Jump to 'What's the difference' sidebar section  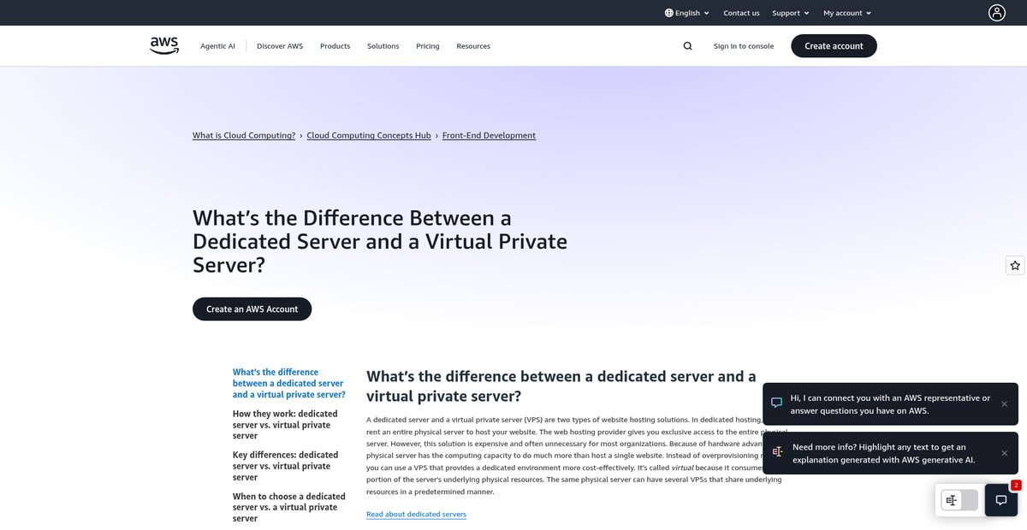click(289, 383)
